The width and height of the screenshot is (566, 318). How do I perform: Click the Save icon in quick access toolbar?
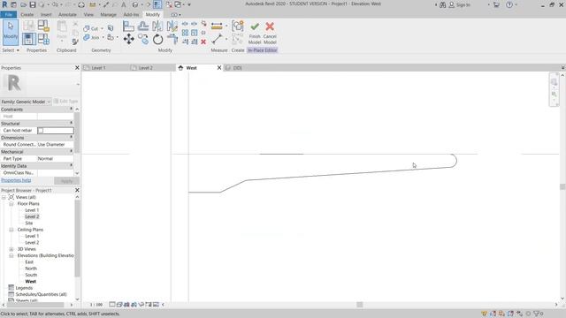[x=33, y=4]
